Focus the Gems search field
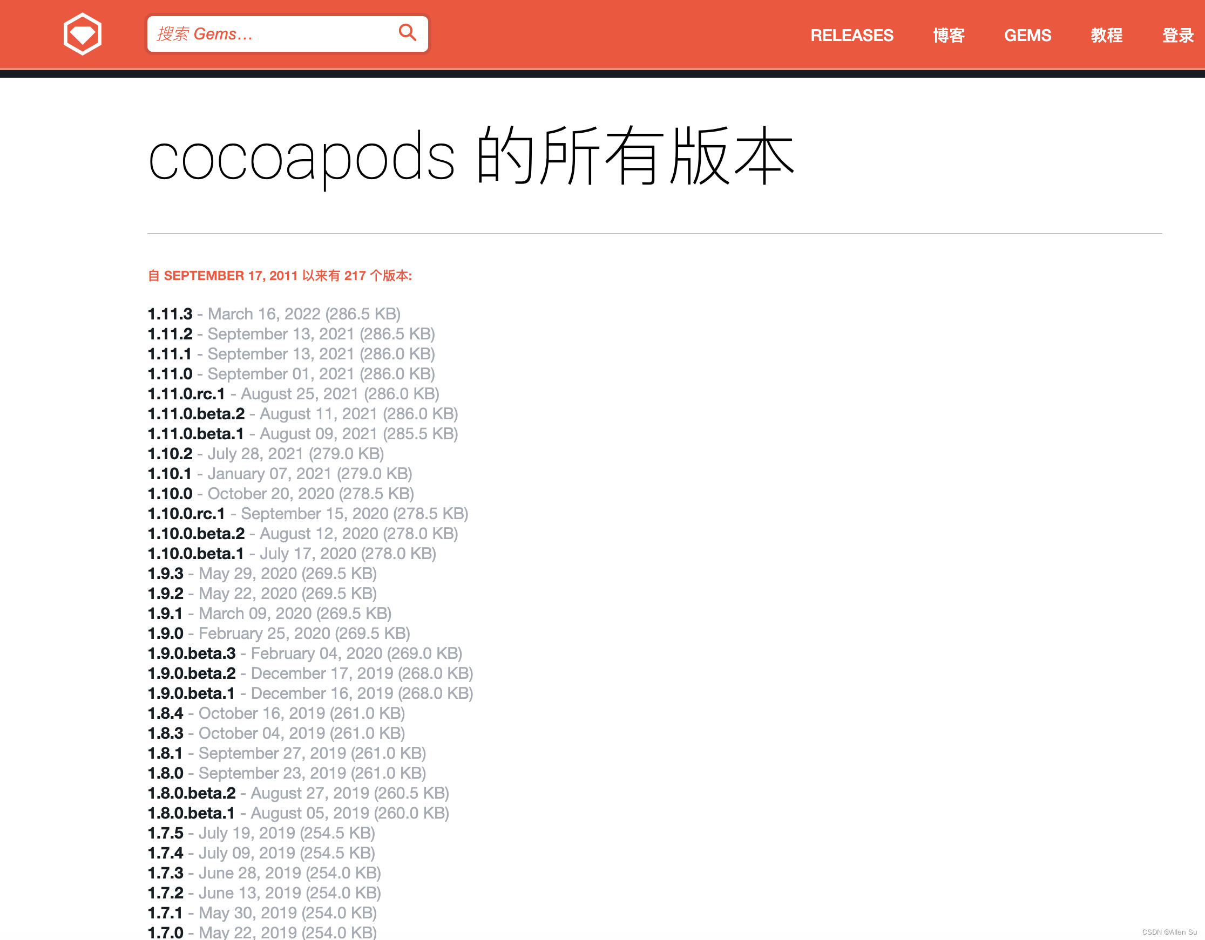 [x=270, y=34]
